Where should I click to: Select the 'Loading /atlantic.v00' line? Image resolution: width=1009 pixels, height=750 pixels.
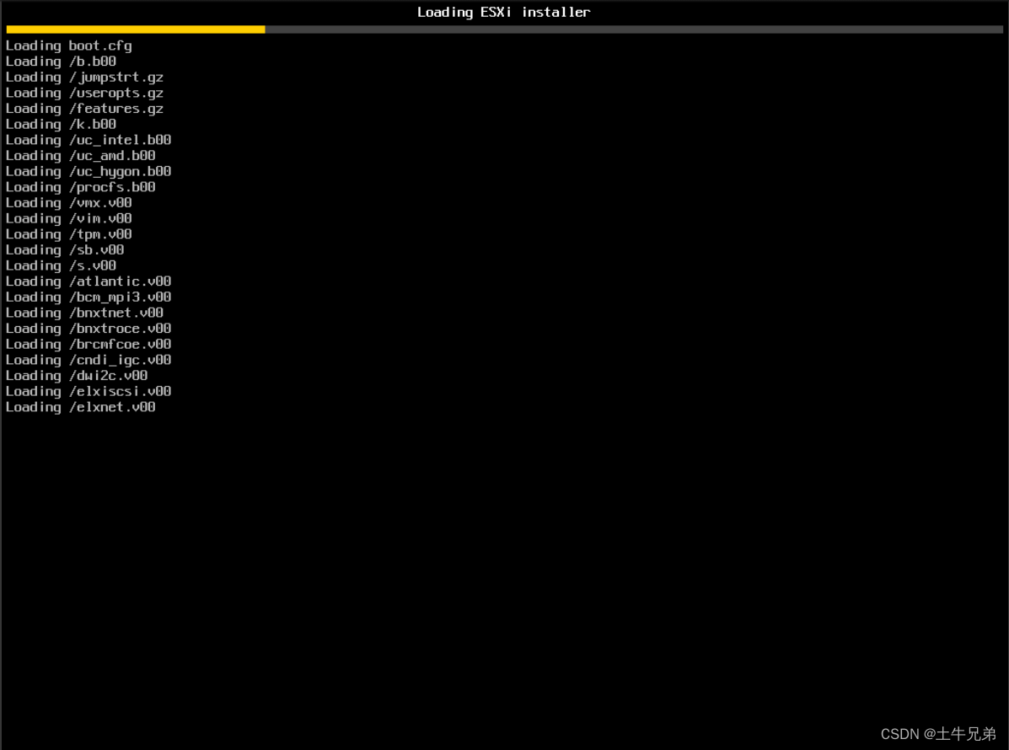(89, 281)
